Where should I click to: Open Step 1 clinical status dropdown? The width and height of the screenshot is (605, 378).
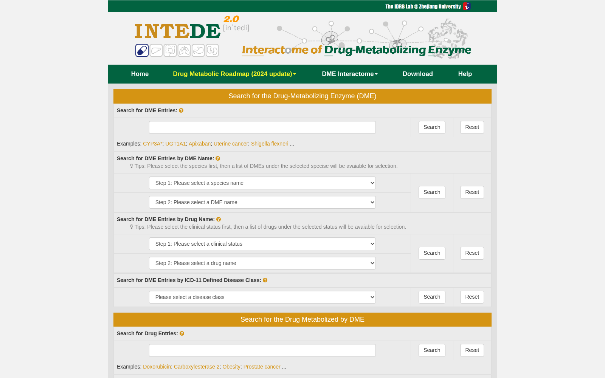[262, 244]
